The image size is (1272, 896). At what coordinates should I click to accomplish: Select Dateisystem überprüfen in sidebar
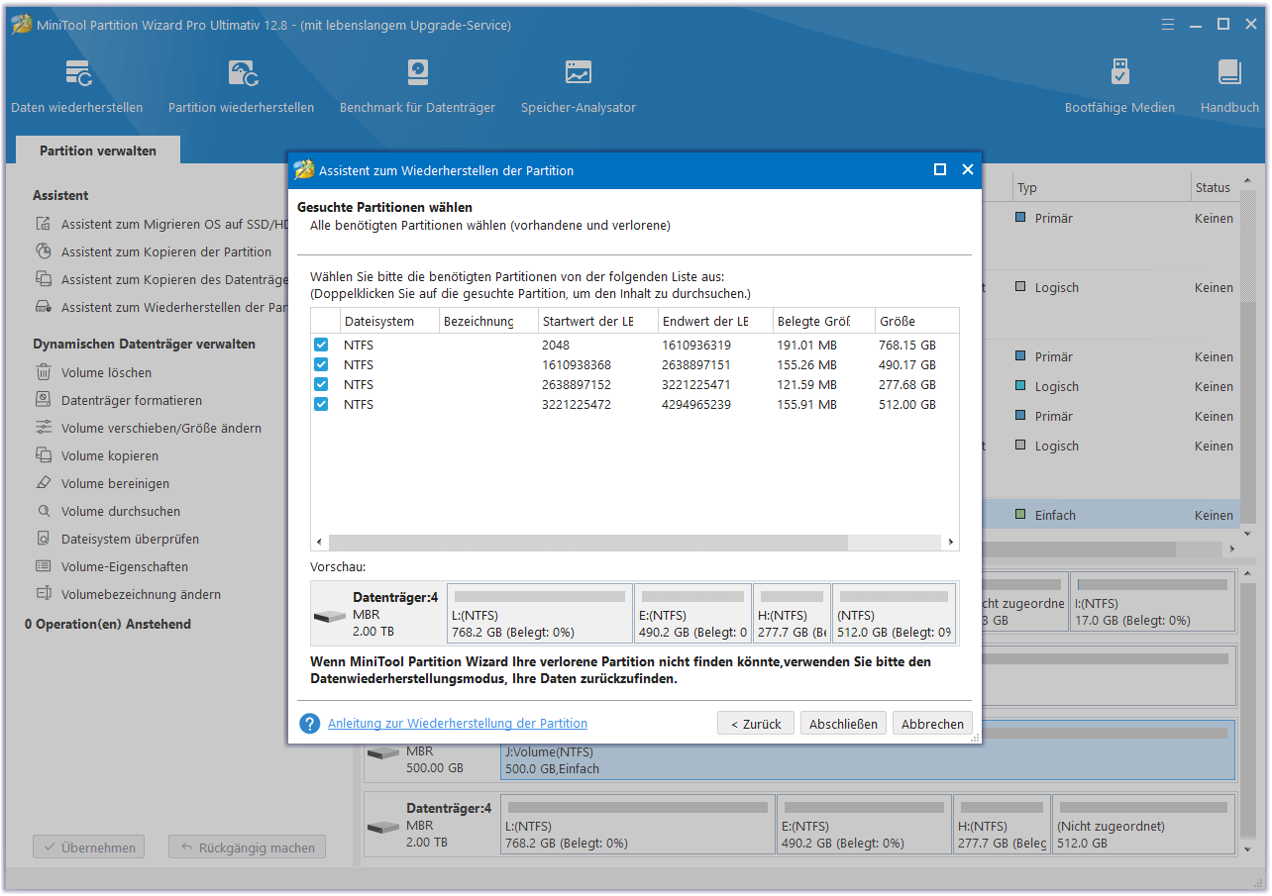pyautogui.click(x=130, y=540)
